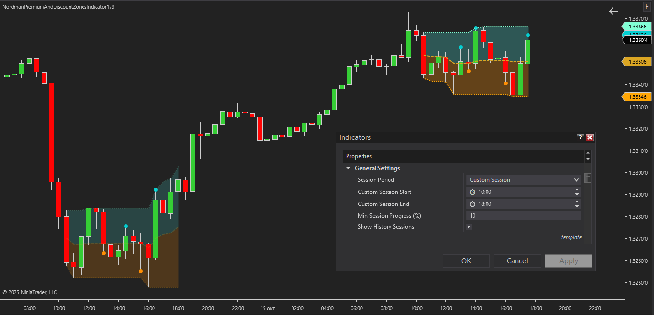Click the back arrow icon on chart

[613, 11]
